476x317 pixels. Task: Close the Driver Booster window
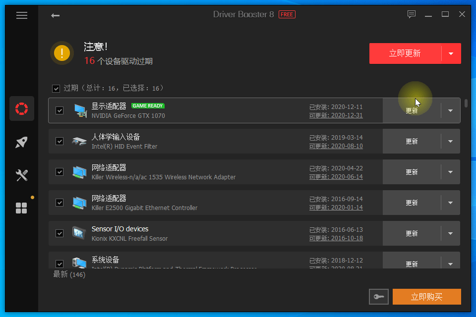point(462,14)
